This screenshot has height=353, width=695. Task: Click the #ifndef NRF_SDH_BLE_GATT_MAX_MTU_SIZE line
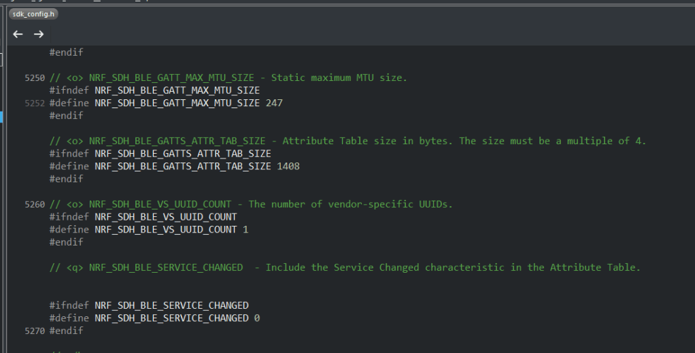(154, 90)
